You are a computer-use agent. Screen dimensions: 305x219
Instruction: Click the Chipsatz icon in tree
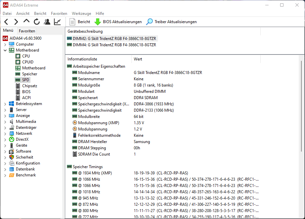click(x=18, y=86)
